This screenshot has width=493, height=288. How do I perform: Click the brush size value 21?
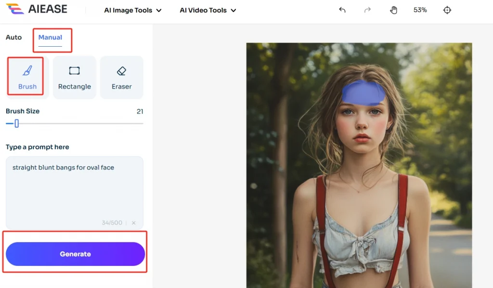click(140, 111)
